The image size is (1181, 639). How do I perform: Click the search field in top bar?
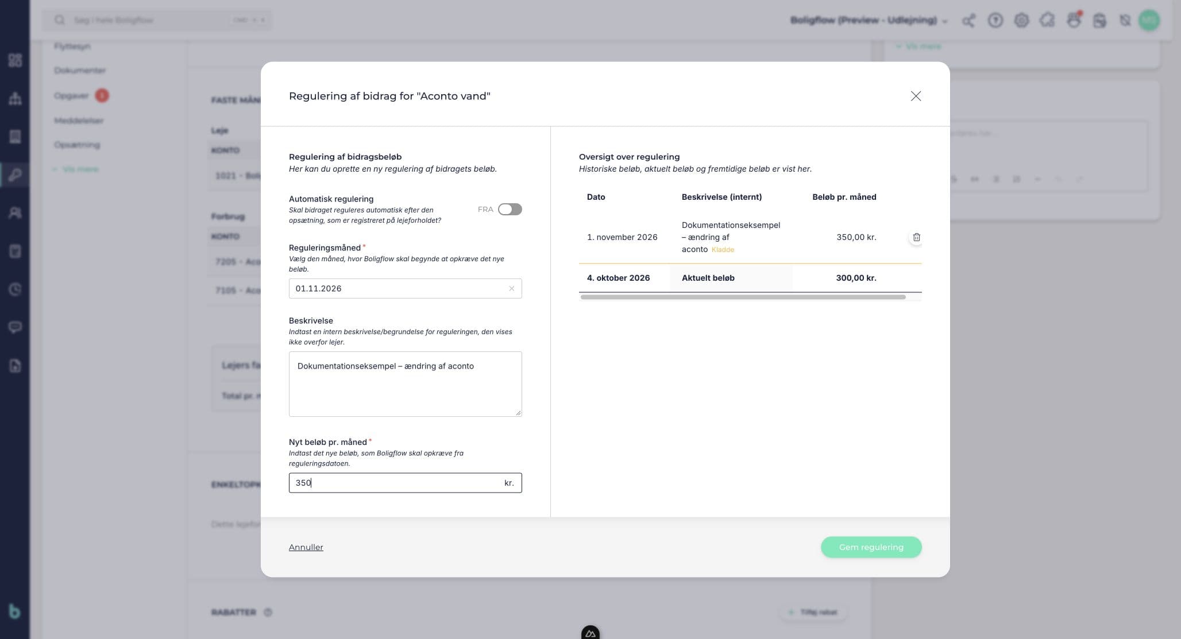pyautogui.click(x=157, y=20)
